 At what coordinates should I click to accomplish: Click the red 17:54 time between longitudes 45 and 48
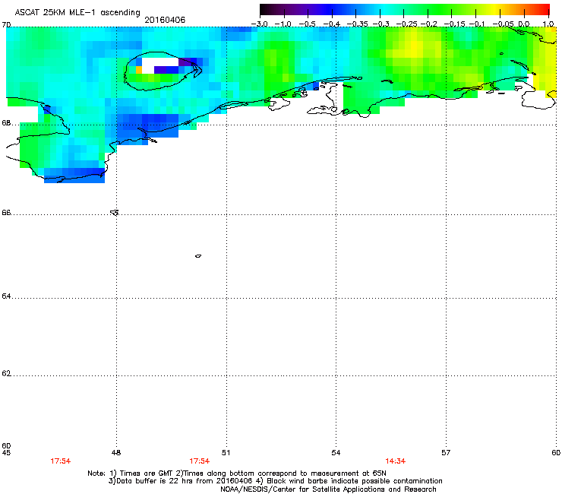pyautogui.click(x=60, y=461)
